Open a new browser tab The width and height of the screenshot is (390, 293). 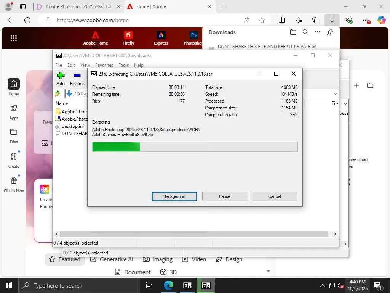click(x=224, y=6)
